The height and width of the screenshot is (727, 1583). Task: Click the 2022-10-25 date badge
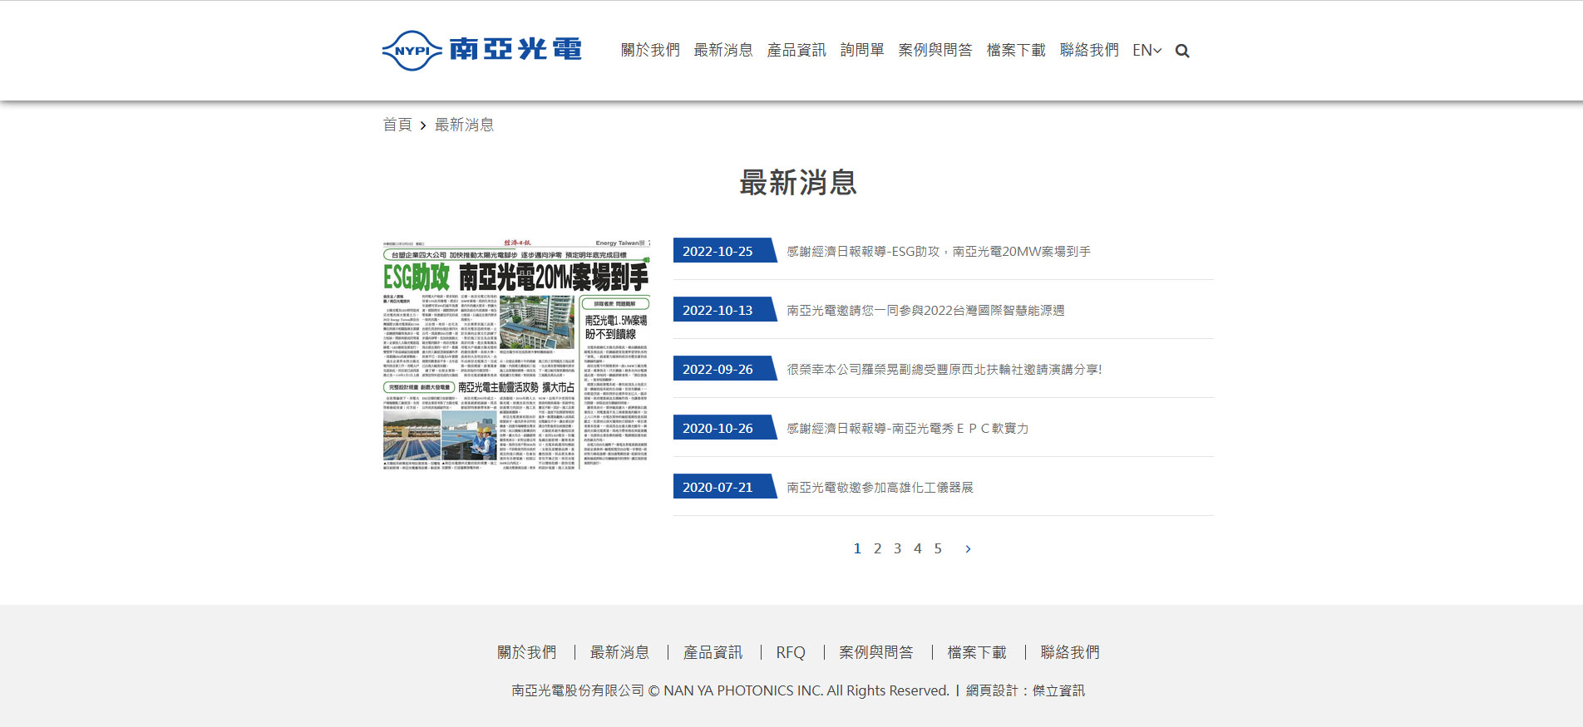click(x=724, y=251)
